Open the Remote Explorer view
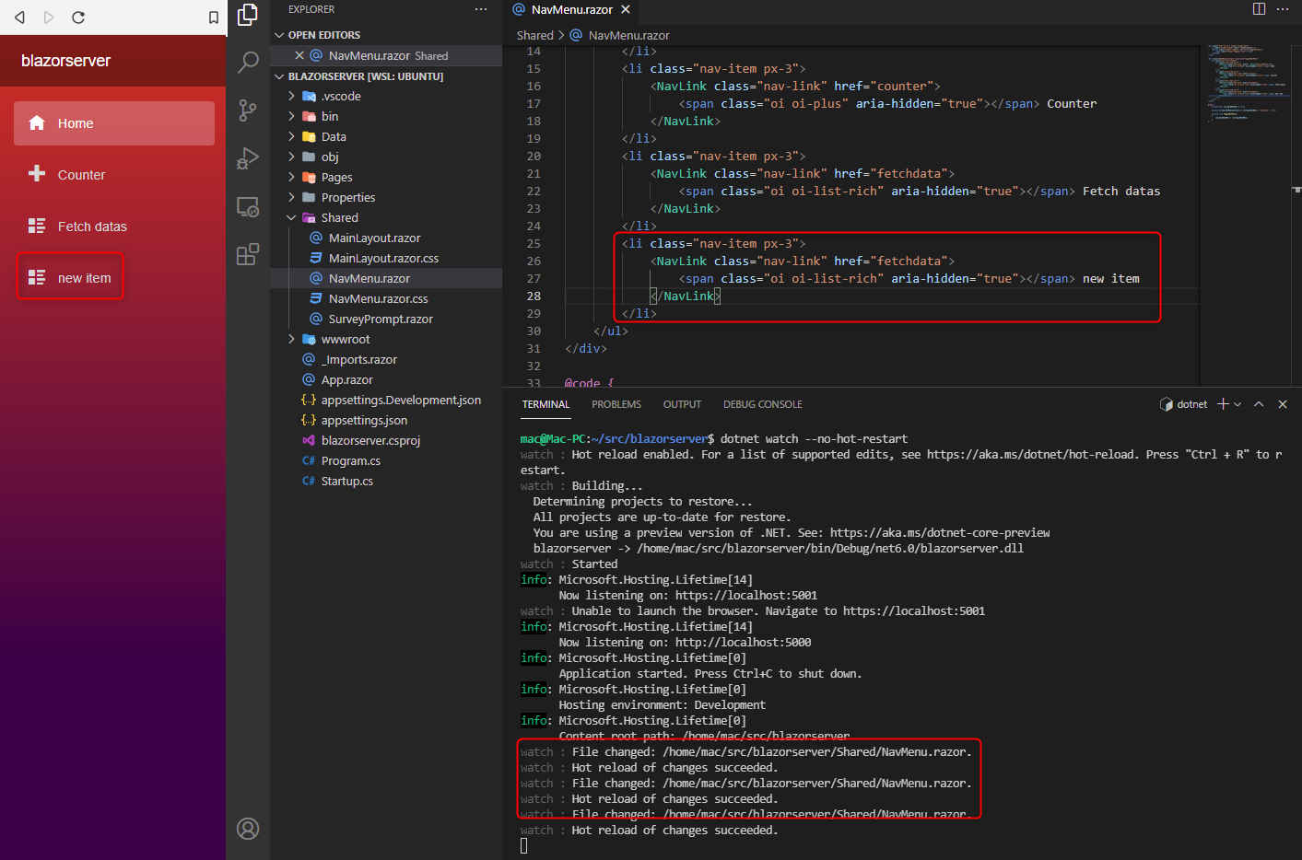The image size is (1302, 860). 247,207
